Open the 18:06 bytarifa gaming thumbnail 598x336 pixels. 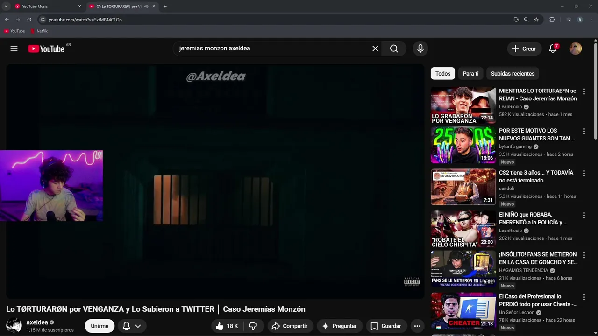463,145
